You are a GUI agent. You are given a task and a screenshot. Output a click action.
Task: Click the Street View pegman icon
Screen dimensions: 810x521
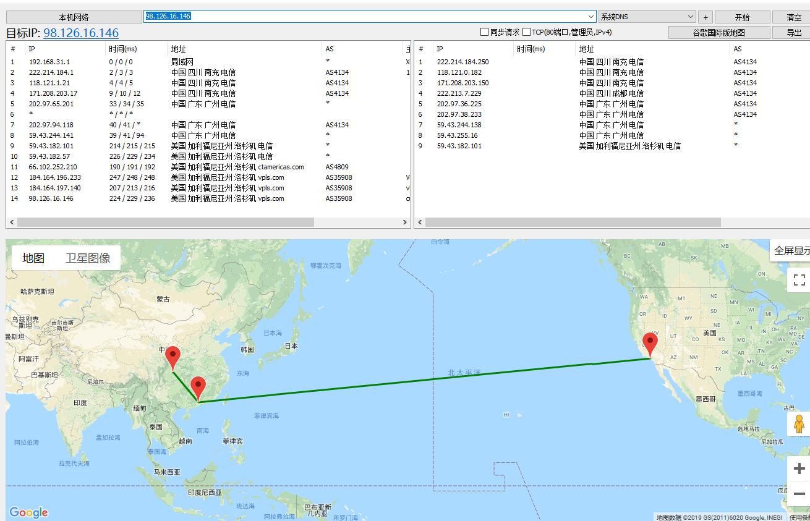click(799, 424)
